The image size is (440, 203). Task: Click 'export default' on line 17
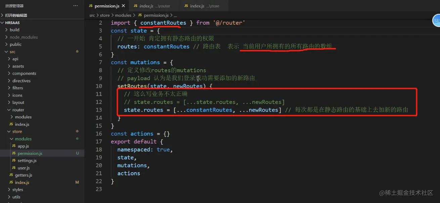pos(134,142)
